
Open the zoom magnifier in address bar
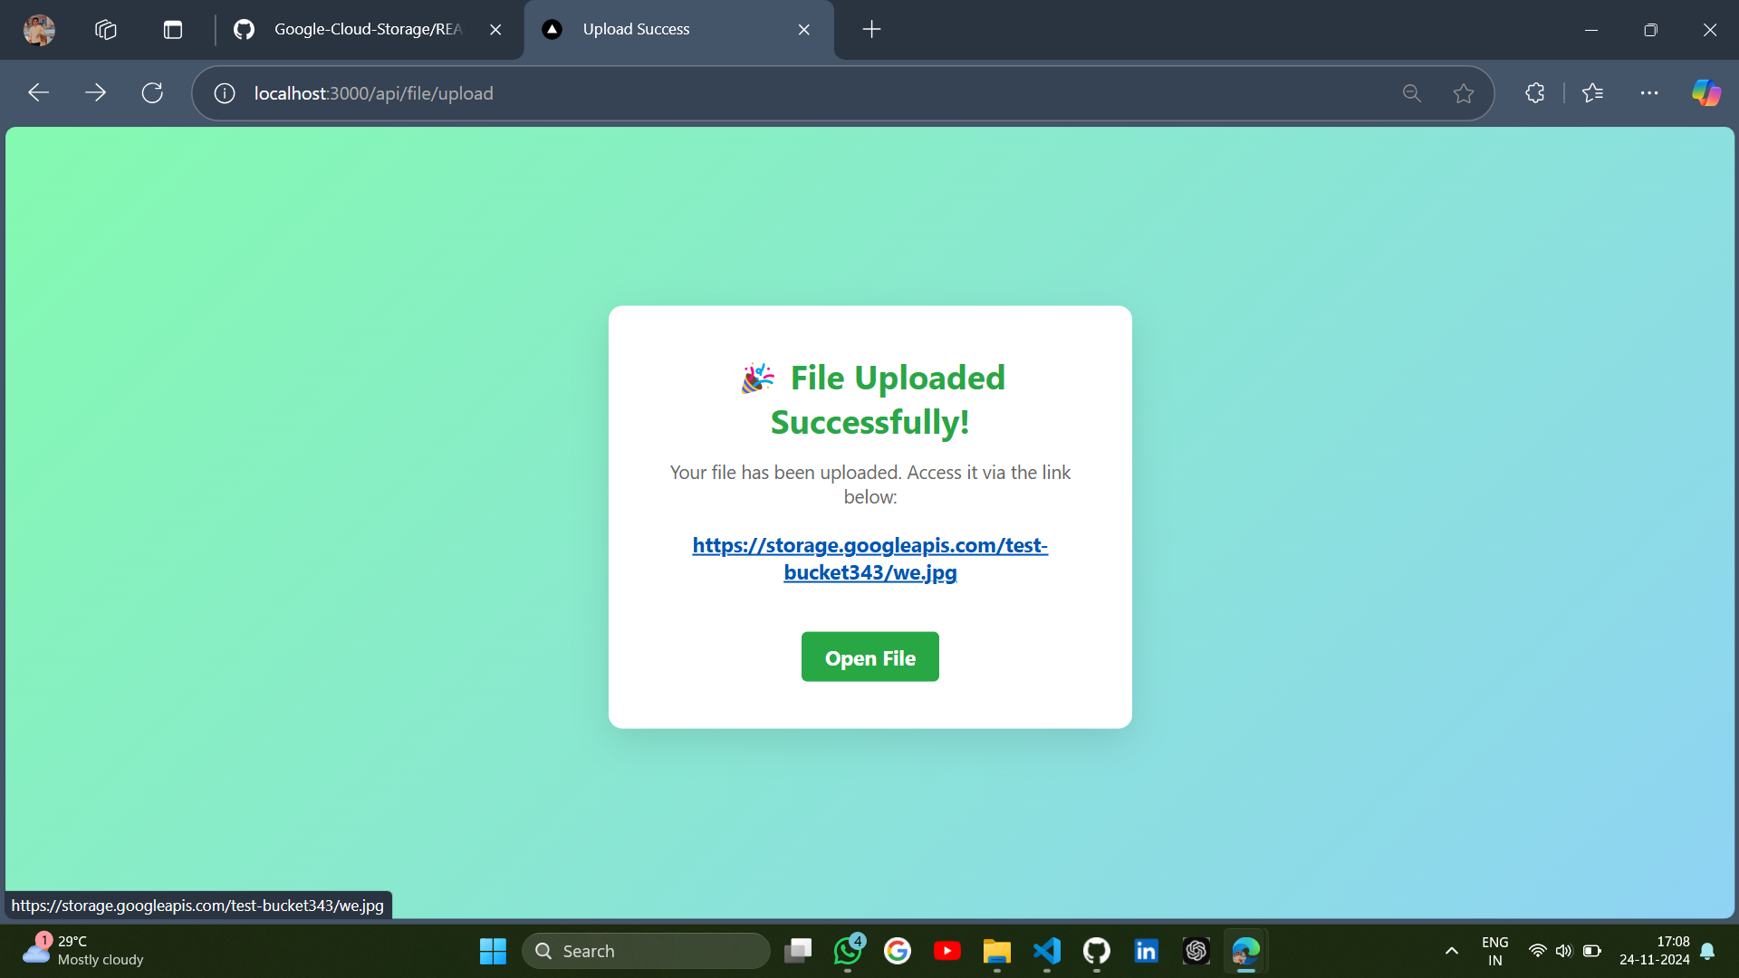pos(1411,93)
